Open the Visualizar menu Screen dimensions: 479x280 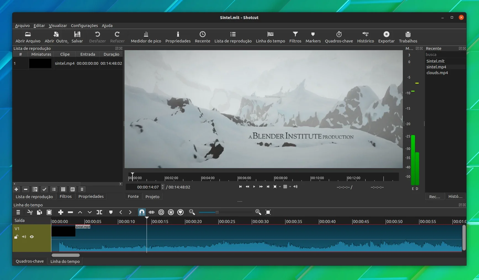pos(58,26)
